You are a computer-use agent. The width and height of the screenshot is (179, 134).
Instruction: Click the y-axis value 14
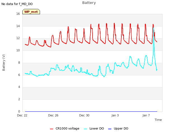pos(18,26)
